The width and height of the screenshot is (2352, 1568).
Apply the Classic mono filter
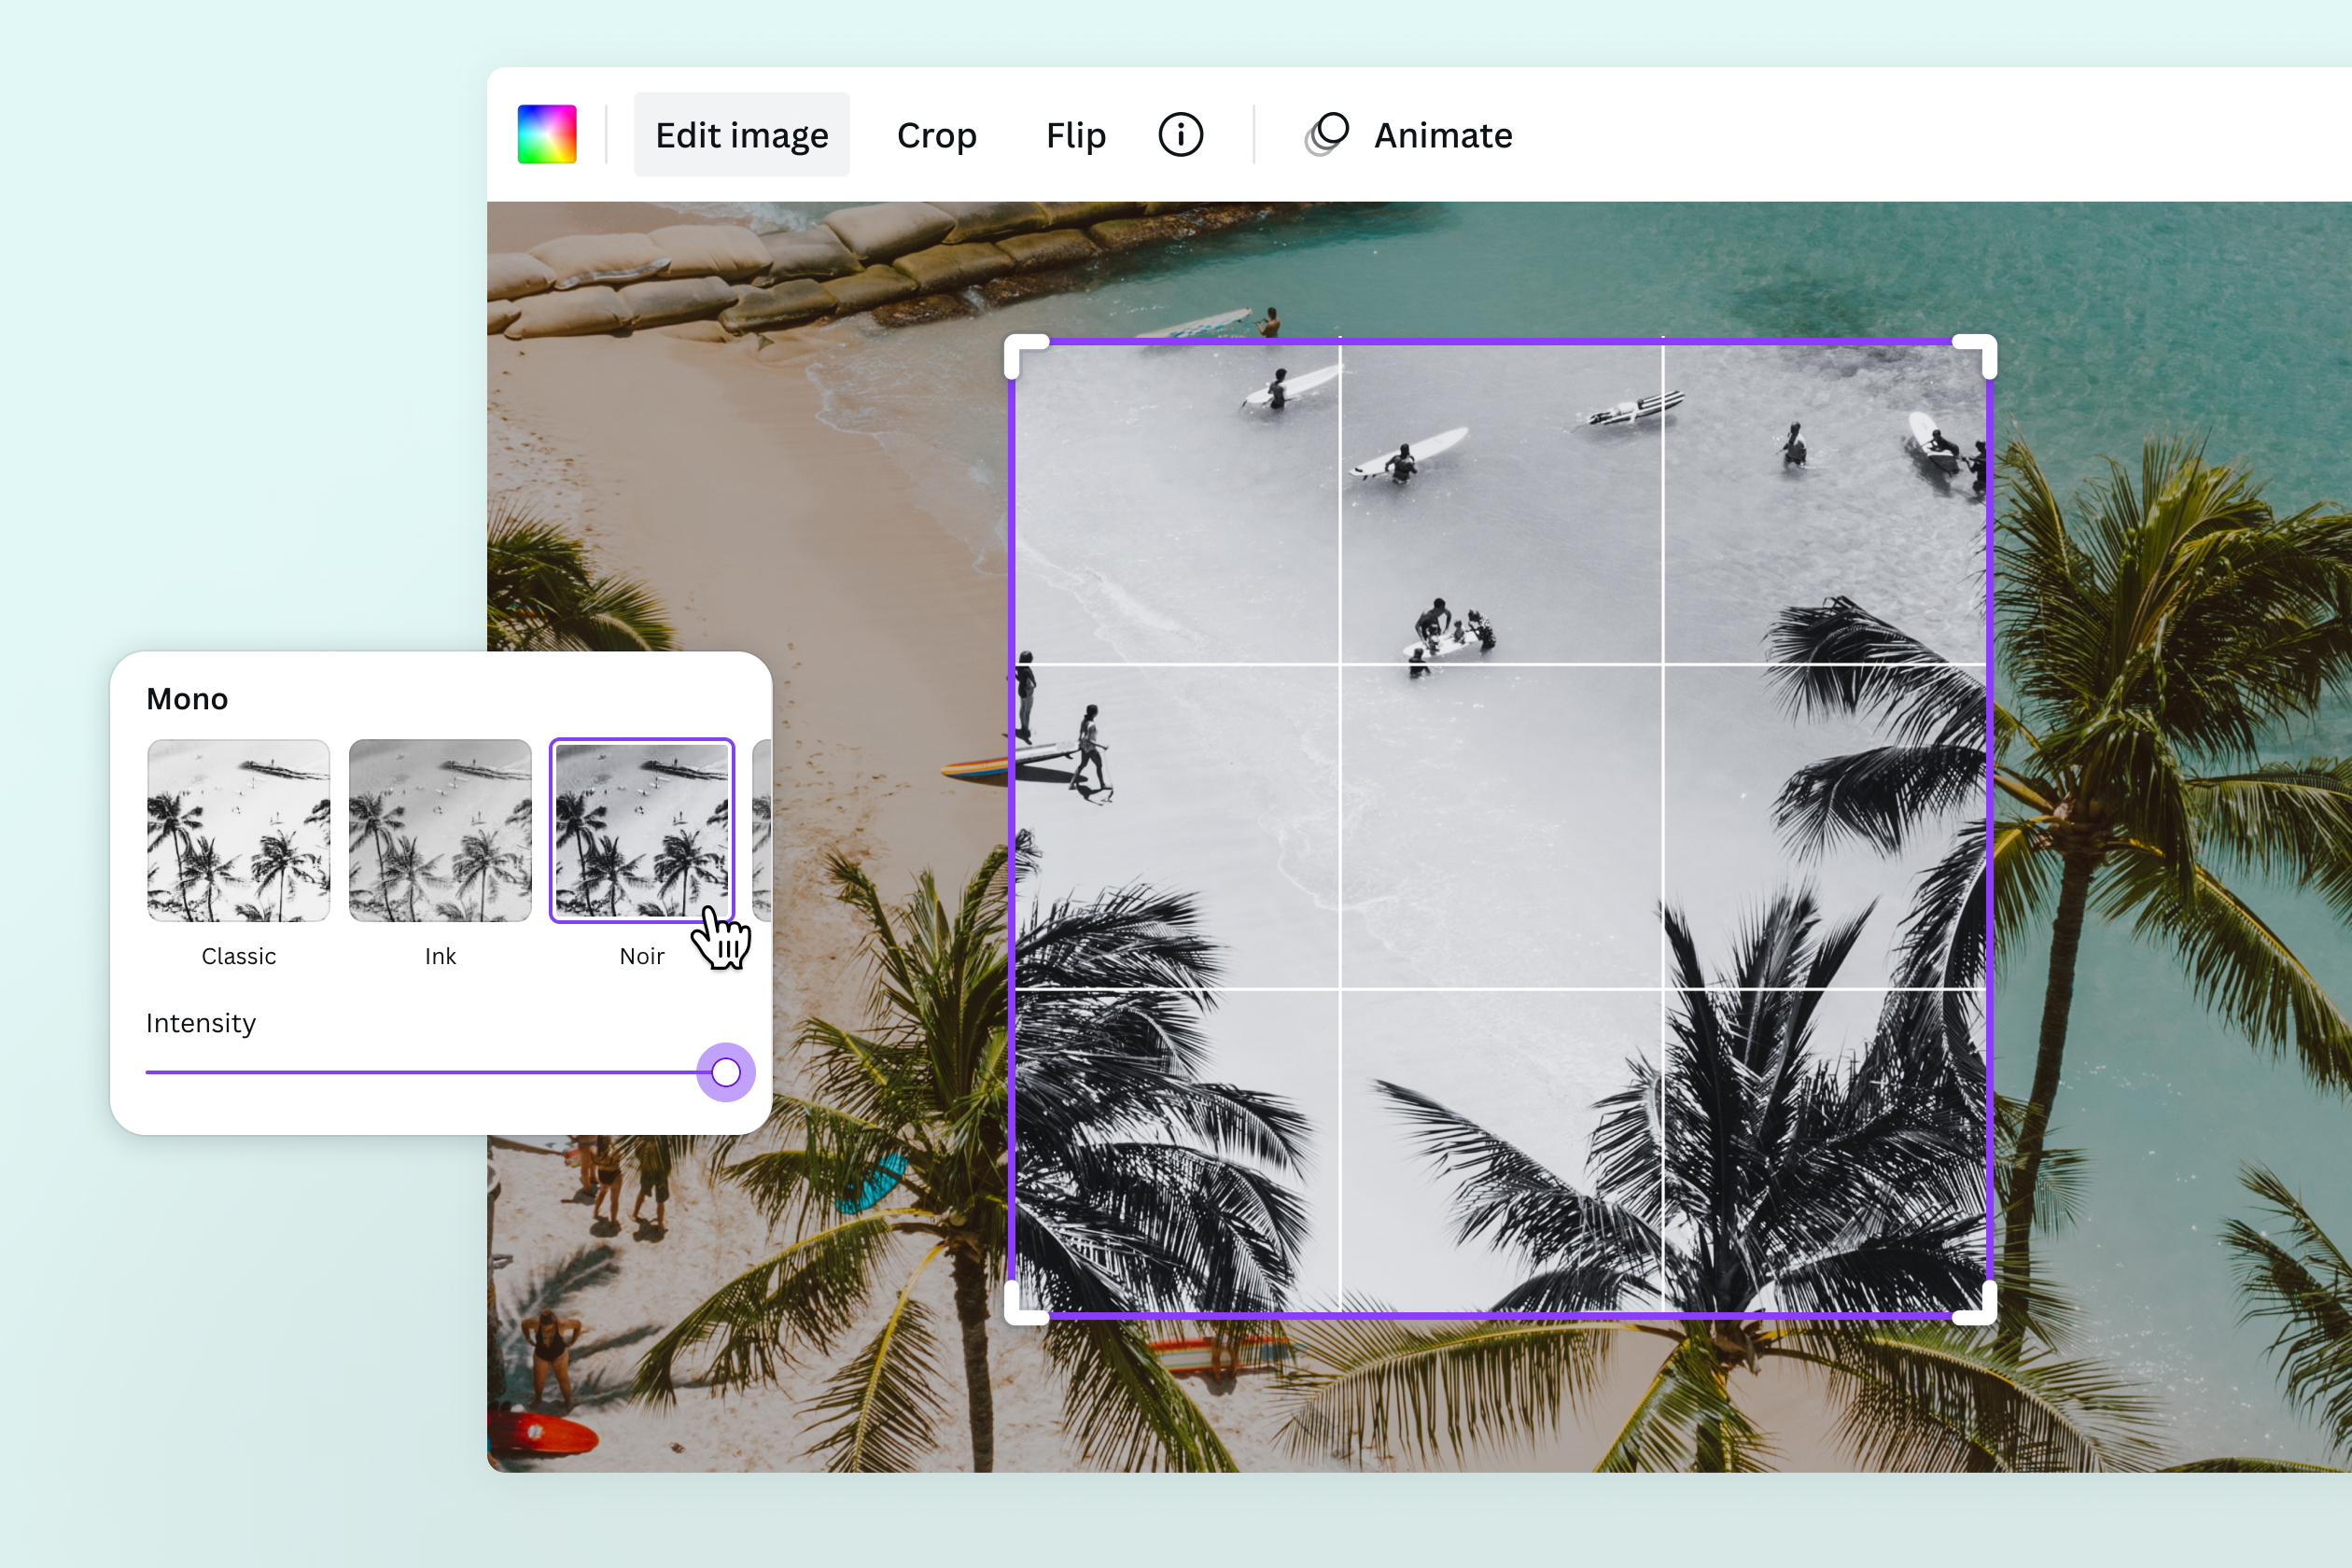[x=238, y=830]
